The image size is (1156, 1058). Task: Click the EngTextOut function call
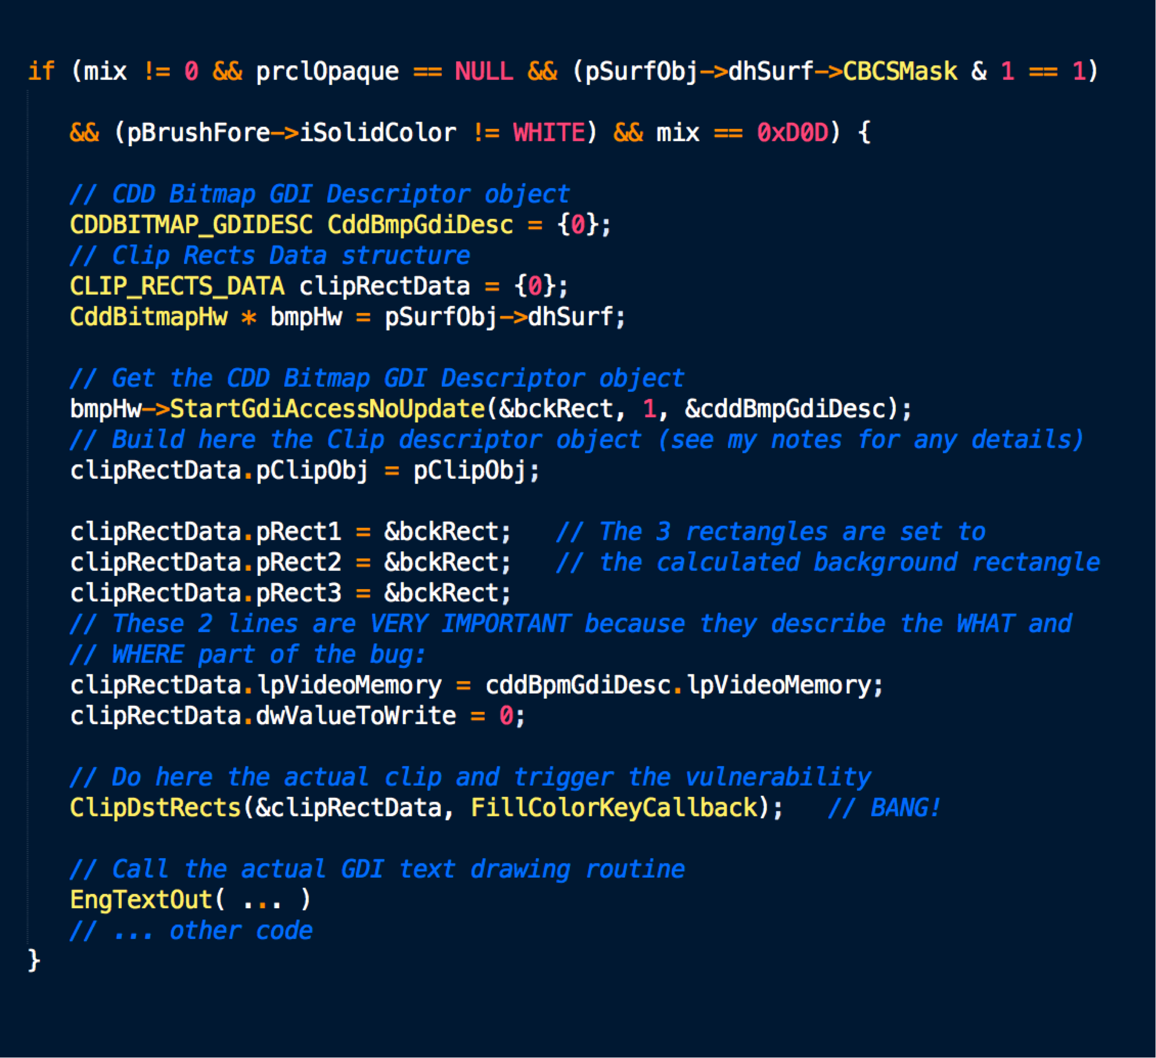pos(141,900)
